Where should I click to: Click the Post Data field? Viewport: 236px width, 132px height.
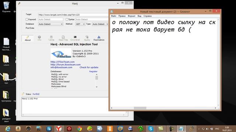click(x=73, y=28)
